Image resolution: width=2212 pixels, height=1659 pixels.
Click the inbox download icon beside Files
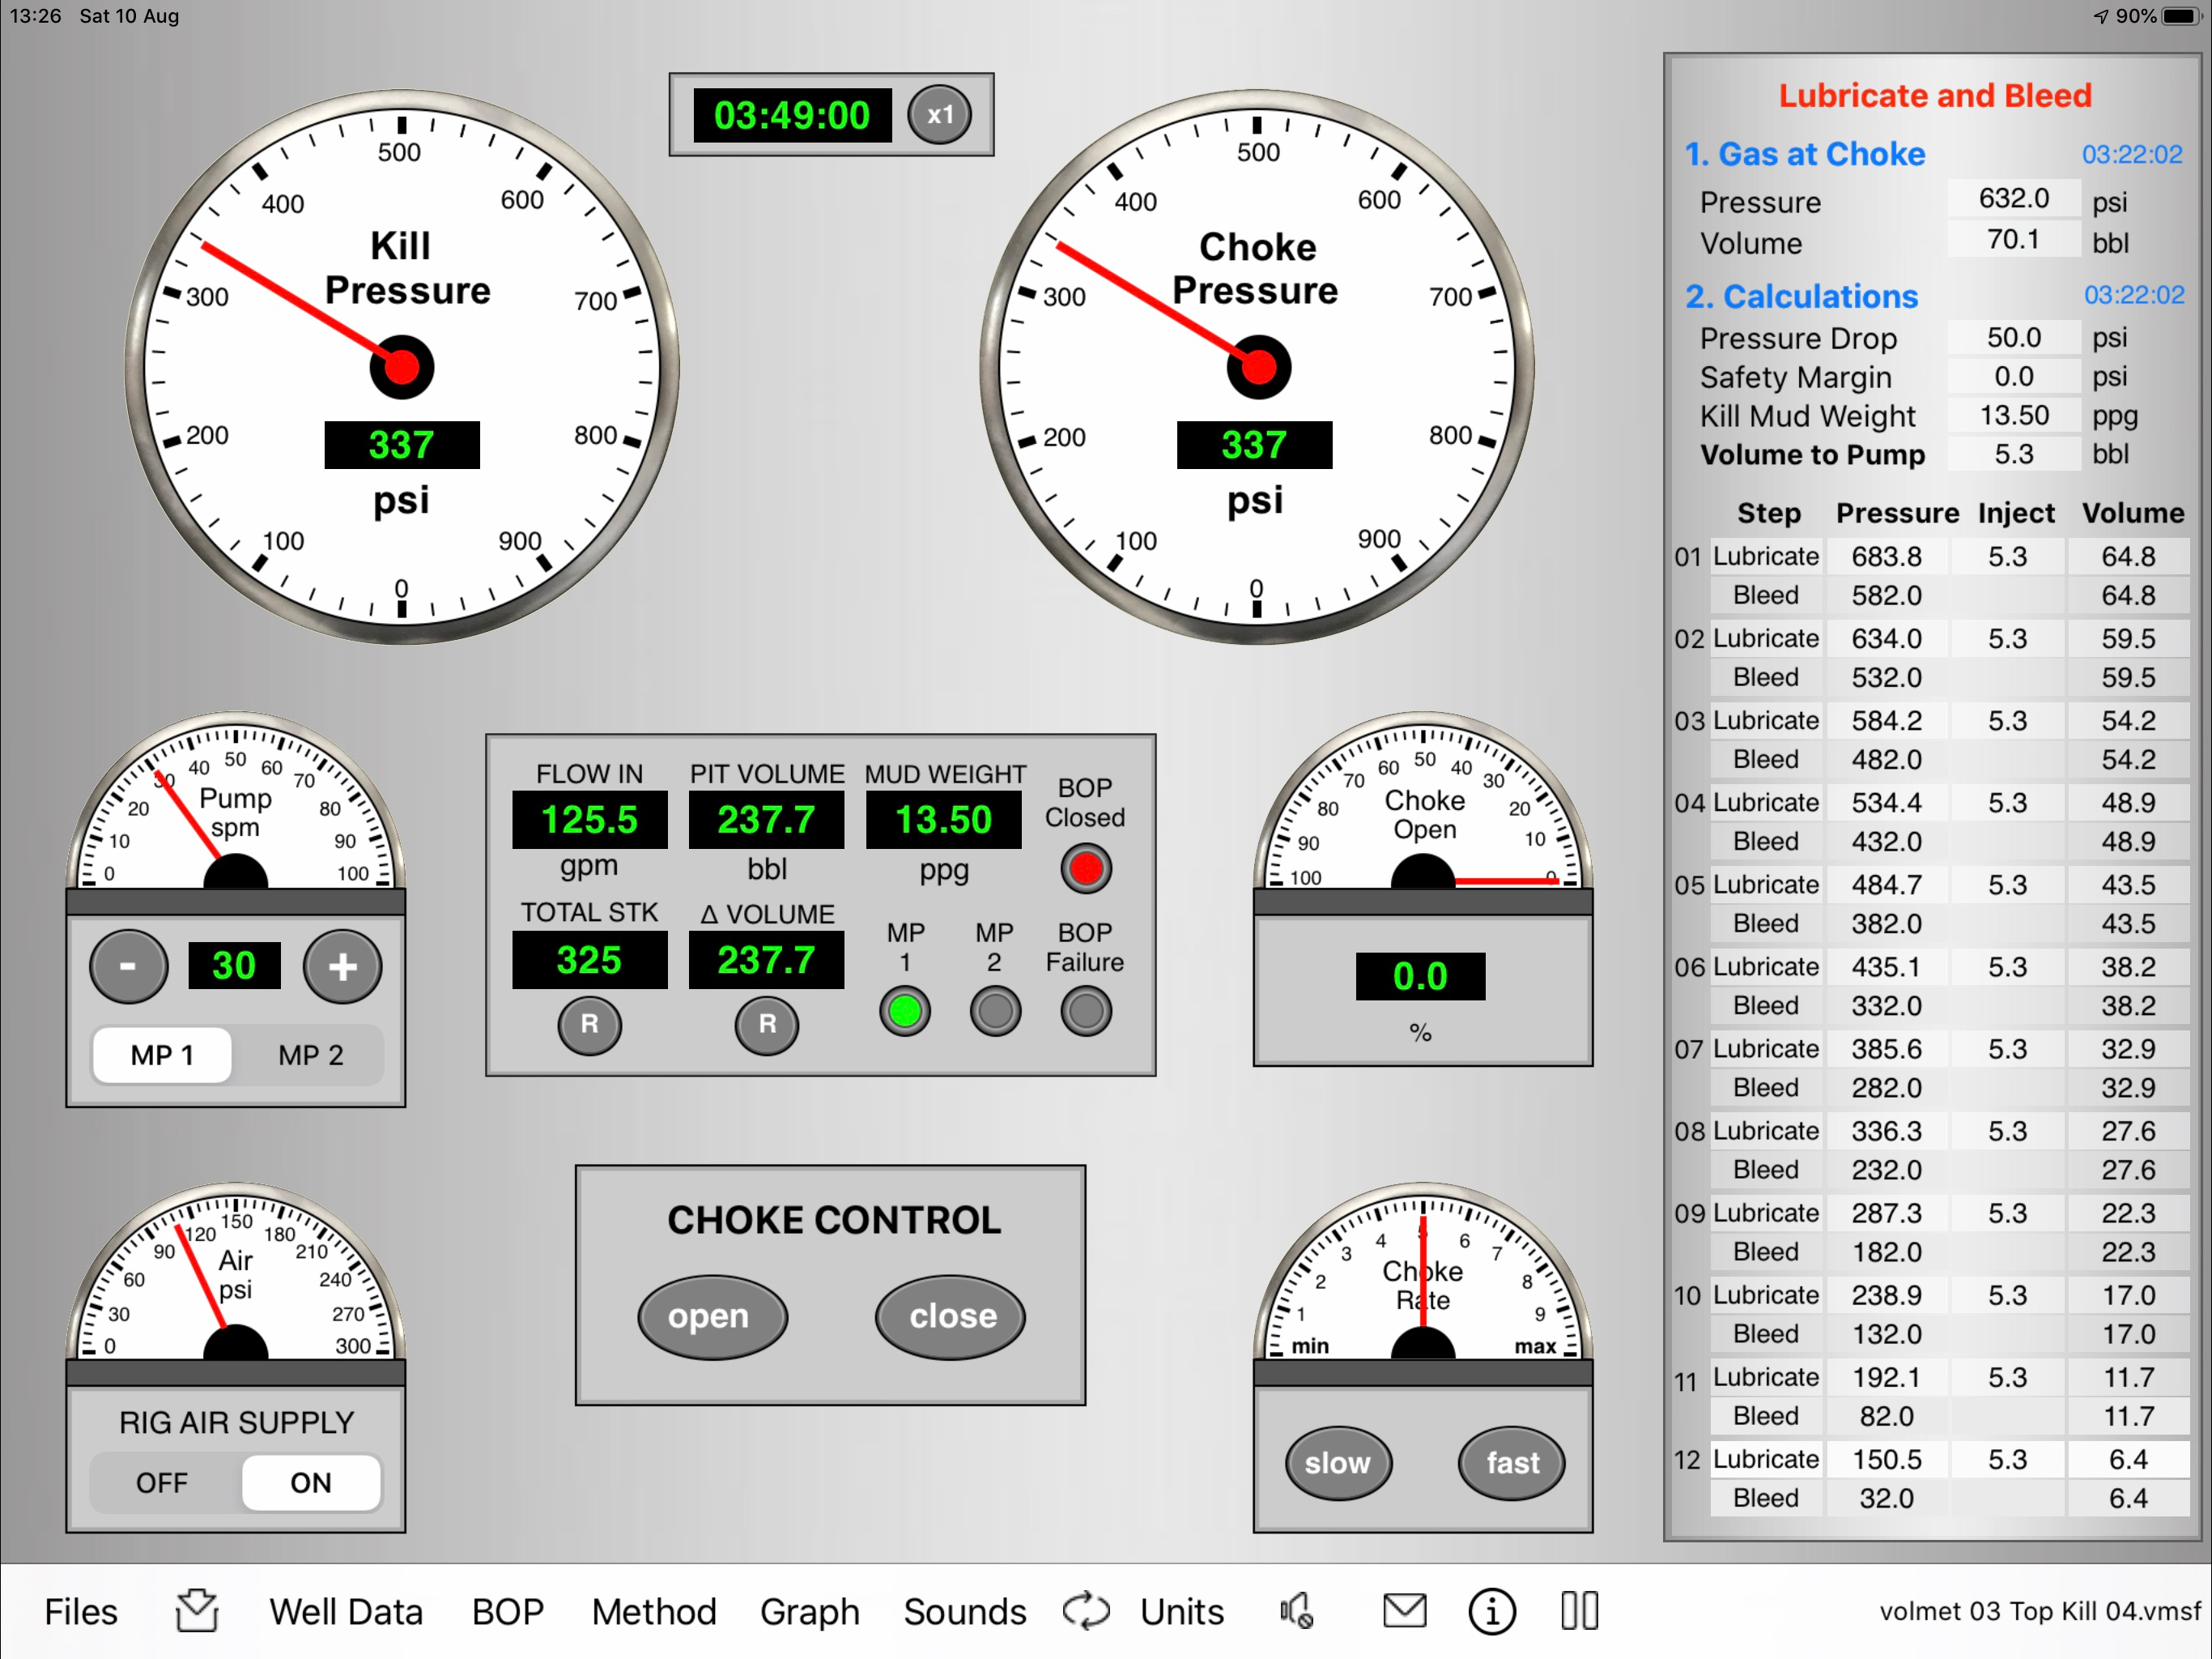point(196,1611)
